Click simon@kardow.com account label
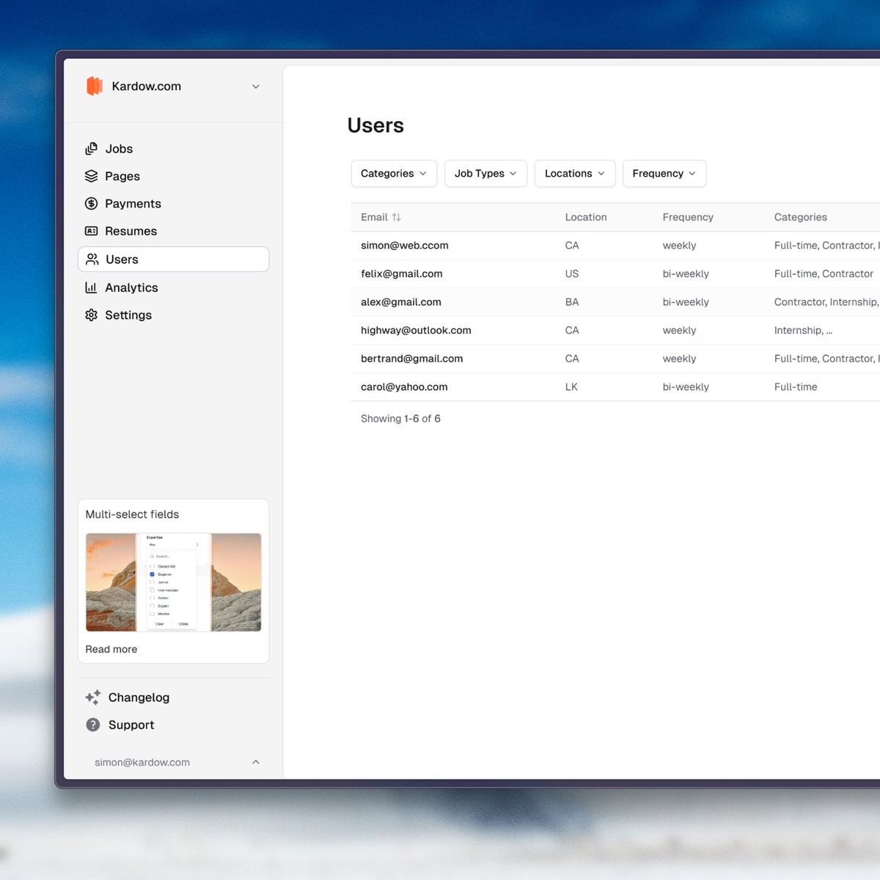The height and width of the screenshot is (880, 880). (142, 762)
